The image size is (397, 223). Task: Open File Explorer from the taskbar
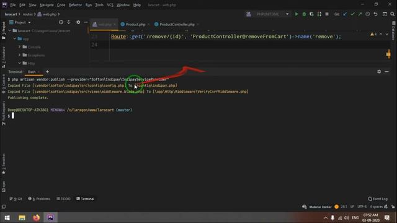(22, 217)
